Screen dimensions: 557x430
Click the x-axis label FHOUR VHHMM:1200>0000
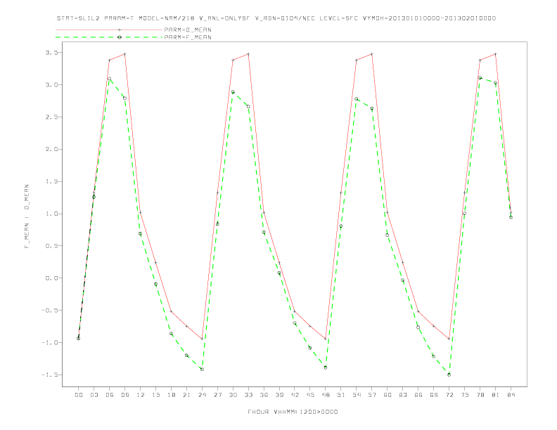293,412
